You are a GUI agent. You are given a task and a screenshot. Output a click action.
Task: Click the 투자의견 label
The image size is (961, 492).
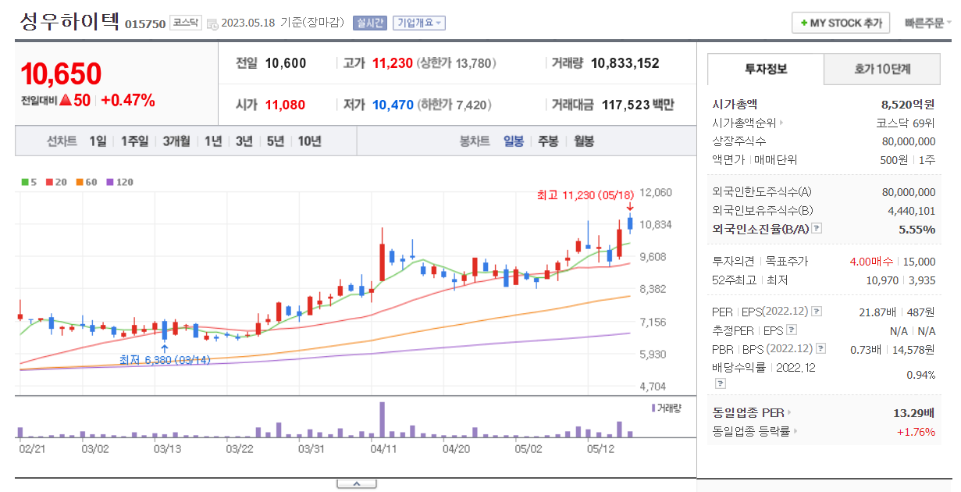(x=734, y=262)
